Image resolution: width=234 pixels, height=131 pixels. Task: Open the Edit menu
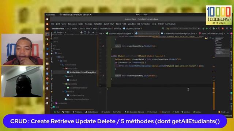point(58,24)
